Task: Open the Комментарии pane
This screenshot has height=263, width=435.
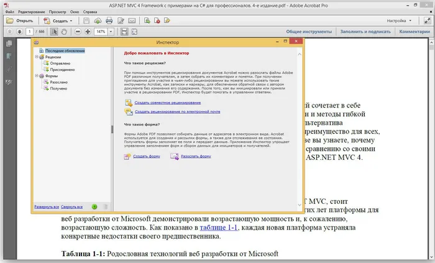Action: pyautogui.click(x=414, y=32)
